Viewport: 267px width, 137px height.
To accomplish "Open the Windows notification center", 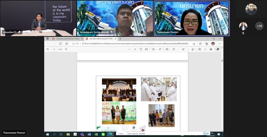I will (218, 134).
